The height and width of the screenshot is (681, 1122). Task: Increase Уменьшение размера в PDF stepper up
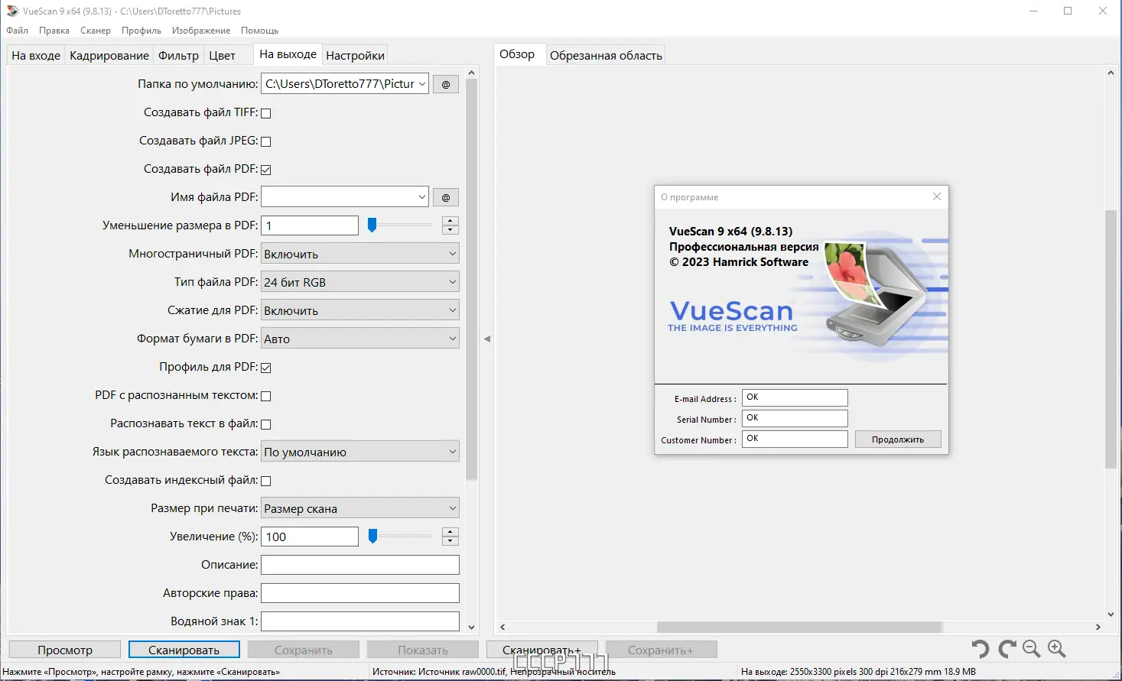[450, 222]
